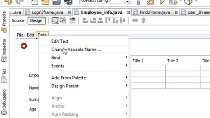Screen dimensions: 210x118
Task: Click the Undo icon in top toolbar
Action: coord(9,2)
